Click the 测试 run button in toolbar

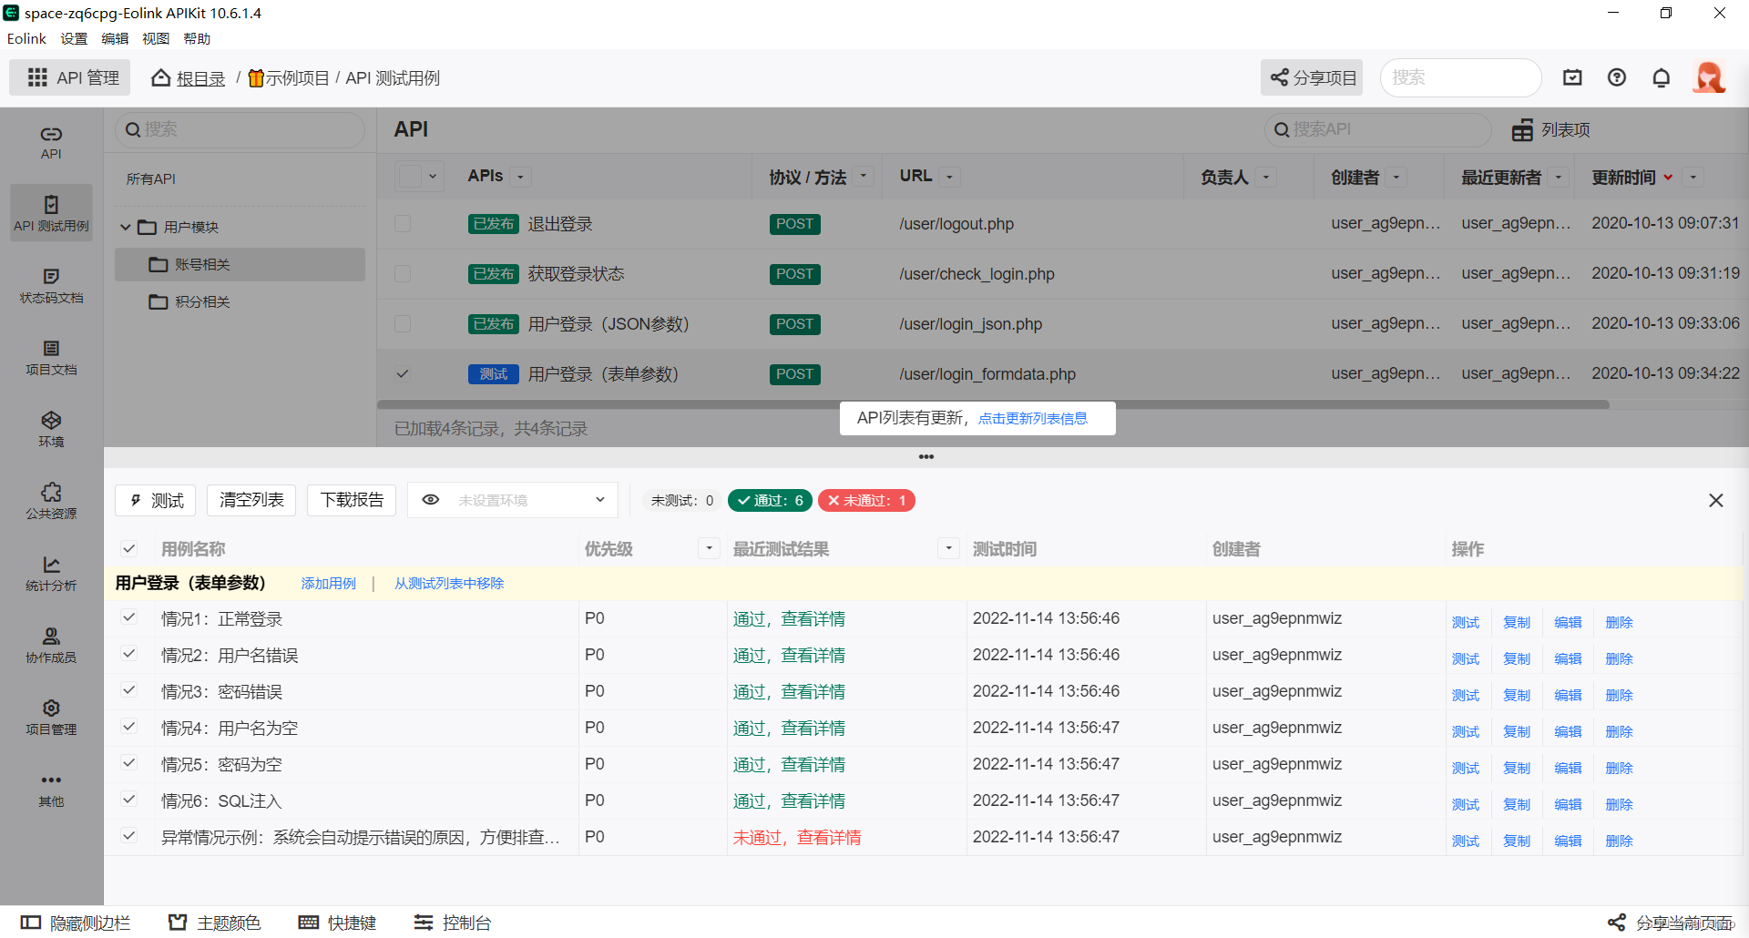point(156,500)
